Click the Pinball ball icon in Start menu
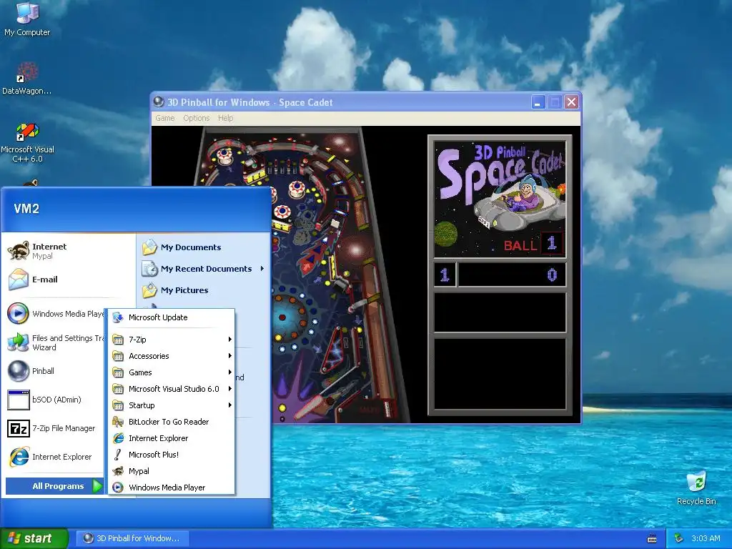732x549 pixels. pos(19,371)
